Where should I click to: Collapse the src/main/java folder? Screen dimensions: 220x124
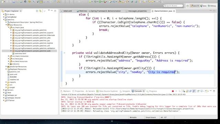(x=9, y=28)
